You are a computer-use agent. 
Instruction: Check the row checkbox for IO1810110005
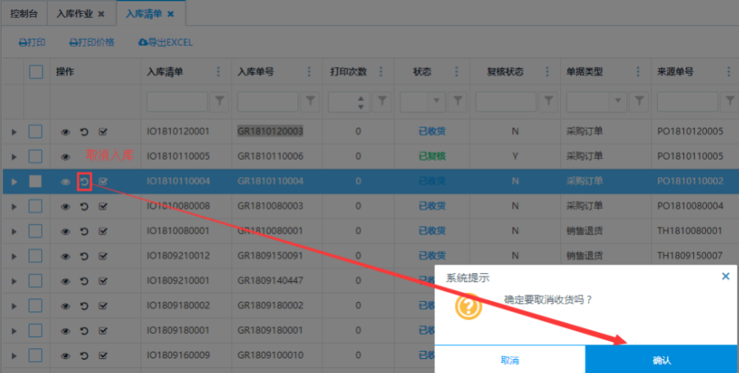coord(35,157)
